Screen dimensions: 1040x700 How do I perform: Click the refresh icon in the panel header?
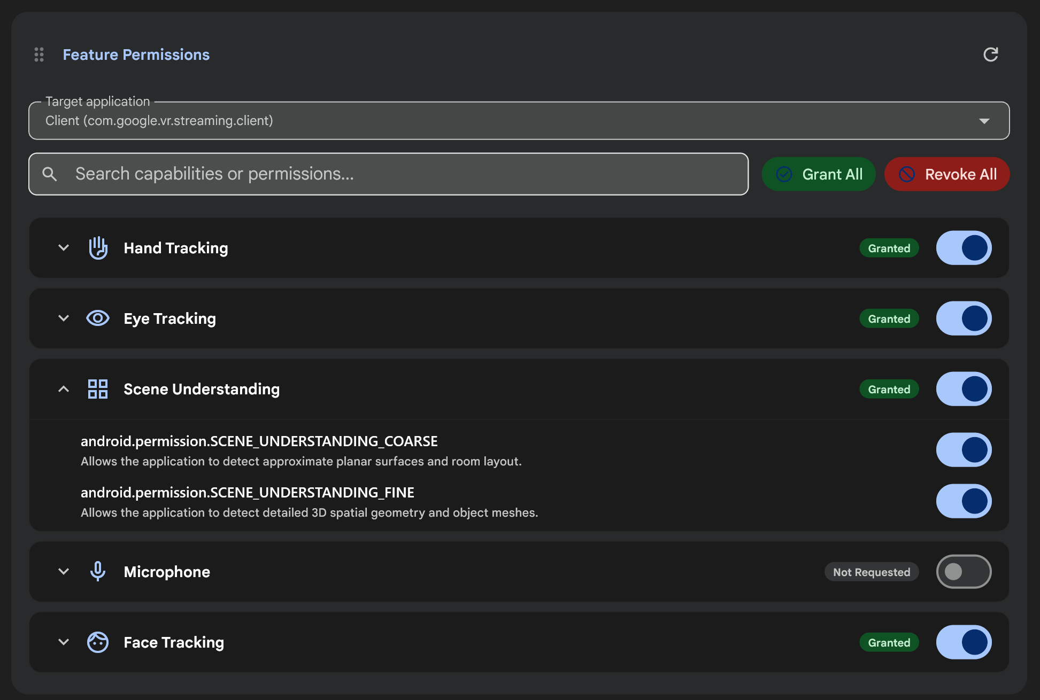pos(990,55)
